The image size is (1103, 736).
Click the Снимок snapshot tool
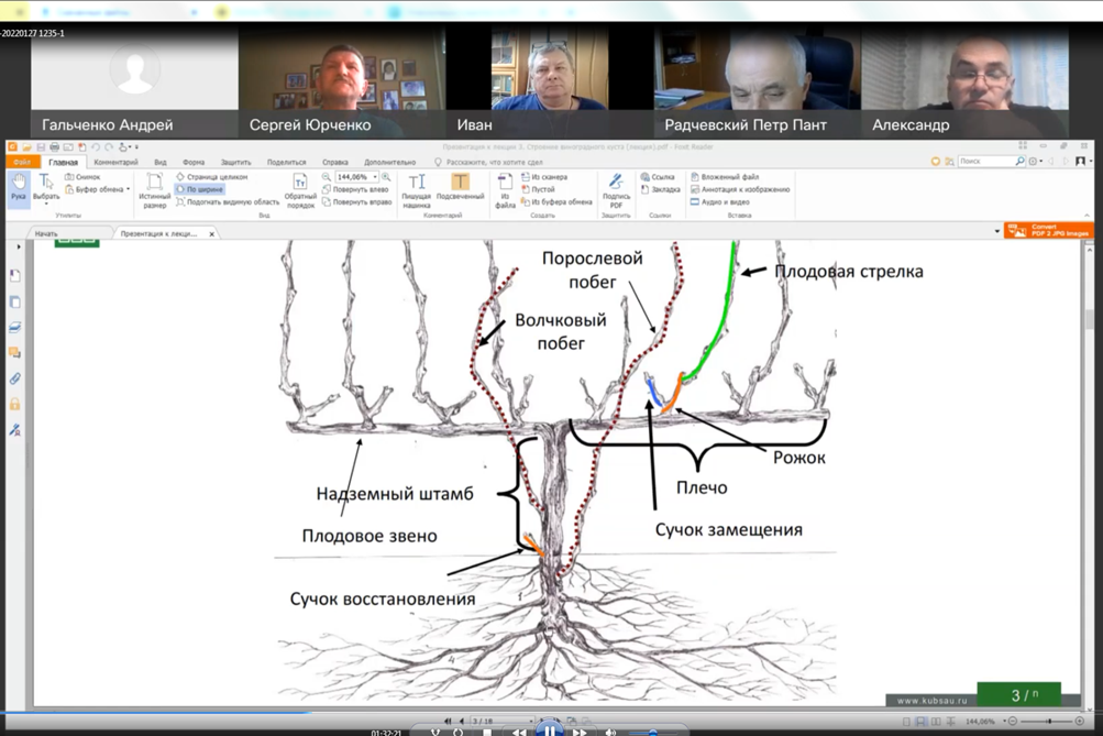pyautogui.click(x=82, y=177)
